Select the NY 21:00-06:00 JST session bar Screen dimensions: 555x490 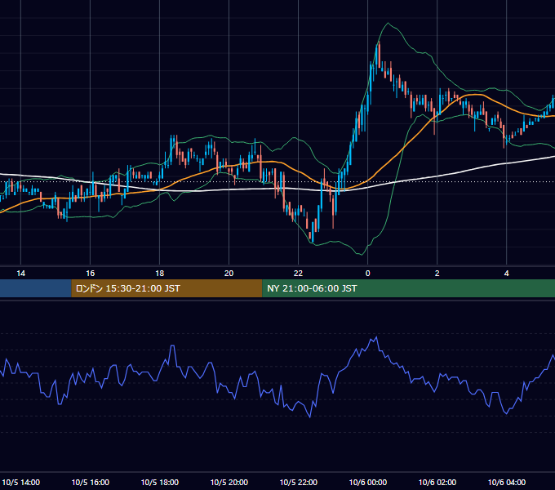(408, 288)
